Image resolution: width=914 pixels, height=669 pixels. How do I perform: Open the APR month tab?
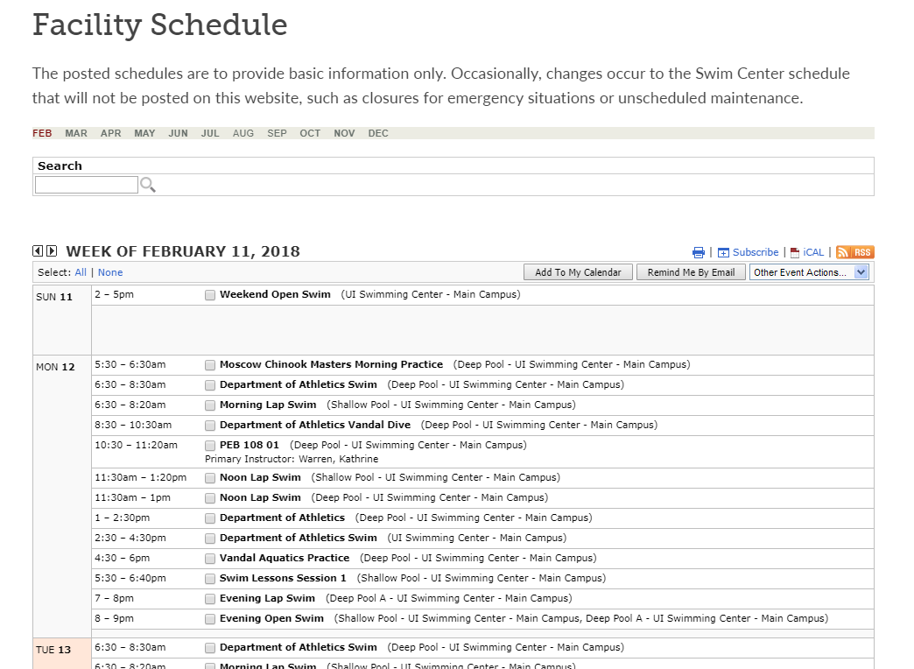click(111, 133)
